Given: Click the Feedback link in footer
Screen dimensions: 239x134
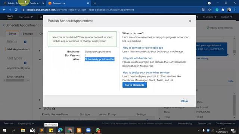Looking at the screenshot, I should coord(9,124).
